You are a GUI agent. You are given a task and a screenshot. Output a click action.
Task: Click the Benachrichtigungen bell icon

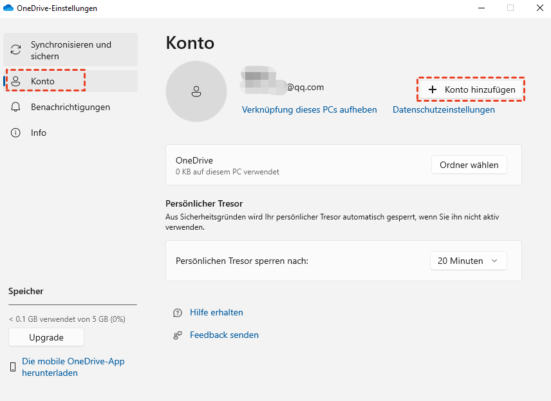pyautogui.click(x=16, y=107)
